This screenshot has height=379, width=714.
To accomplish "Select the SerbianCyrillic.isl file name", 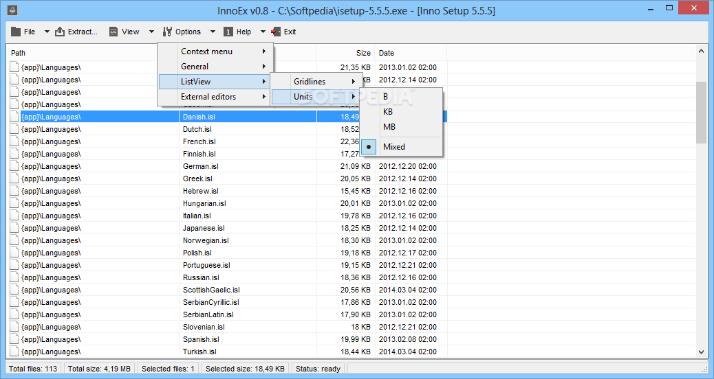I will point(211,302).
